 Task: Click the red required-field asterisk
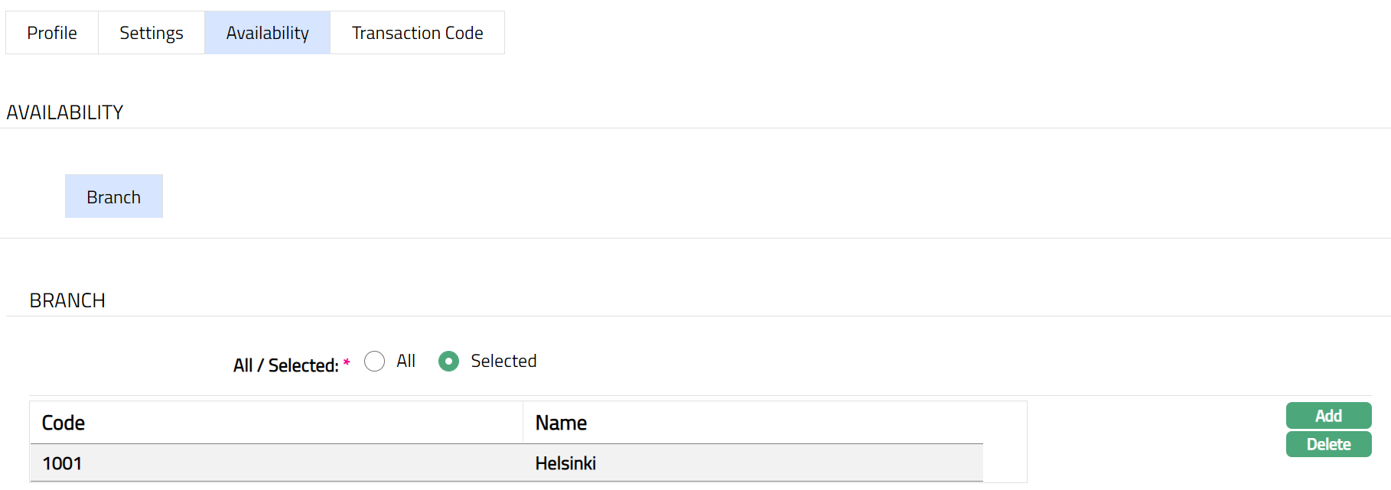347,362
